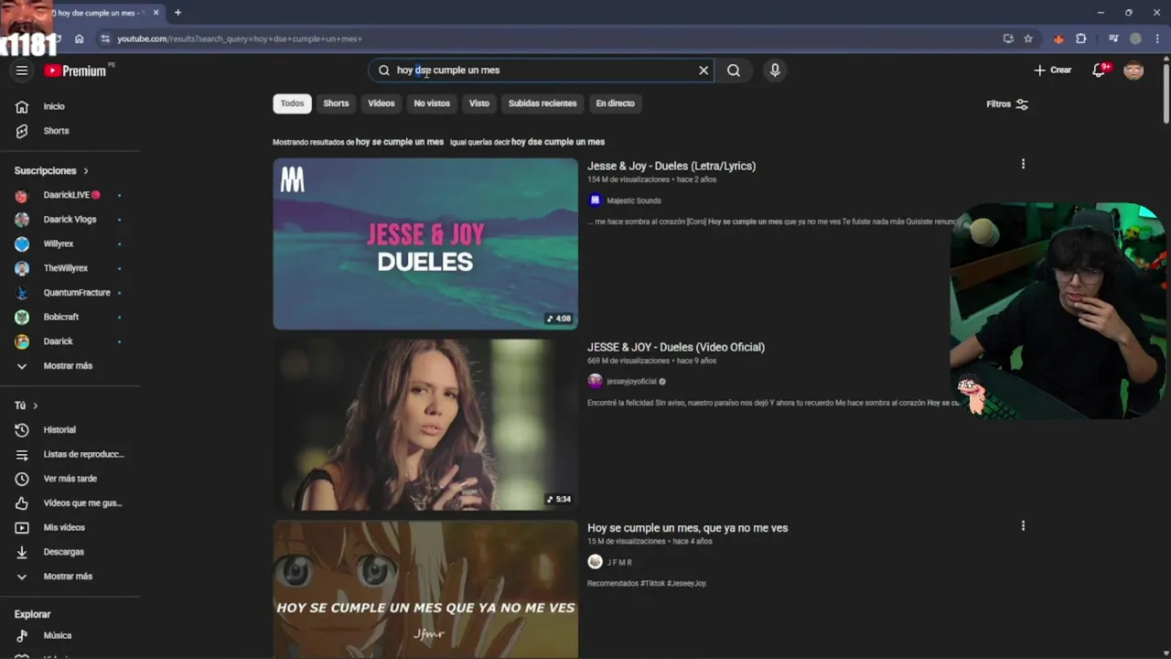Expand Tú list with Mostrar más
This screenshot has width=1171, height=659.
pos(70,577)
